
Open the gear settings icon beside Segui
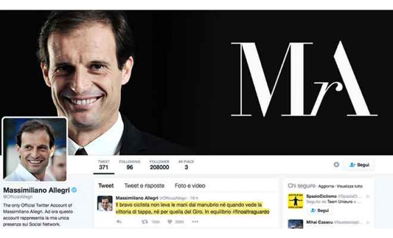click(337, 165)
